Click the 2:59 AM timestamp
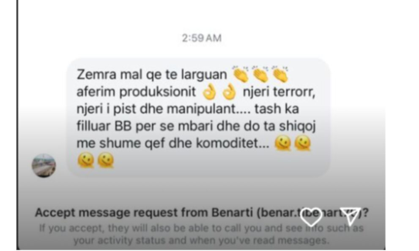This screenshot has width=419, height=251. pos(202,38)
